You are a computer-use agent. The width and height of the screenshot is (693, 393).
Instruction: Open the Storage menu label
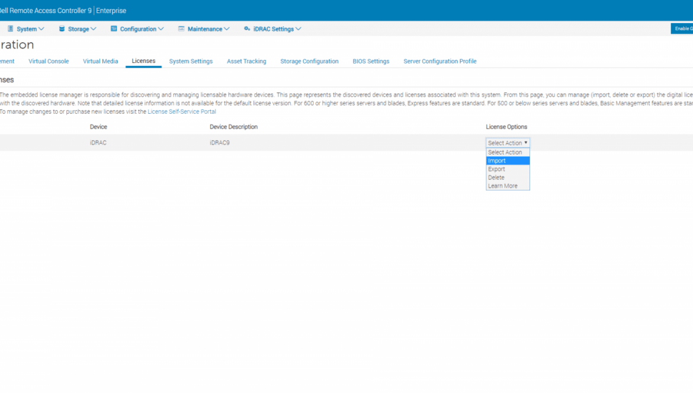click(79, 29)
